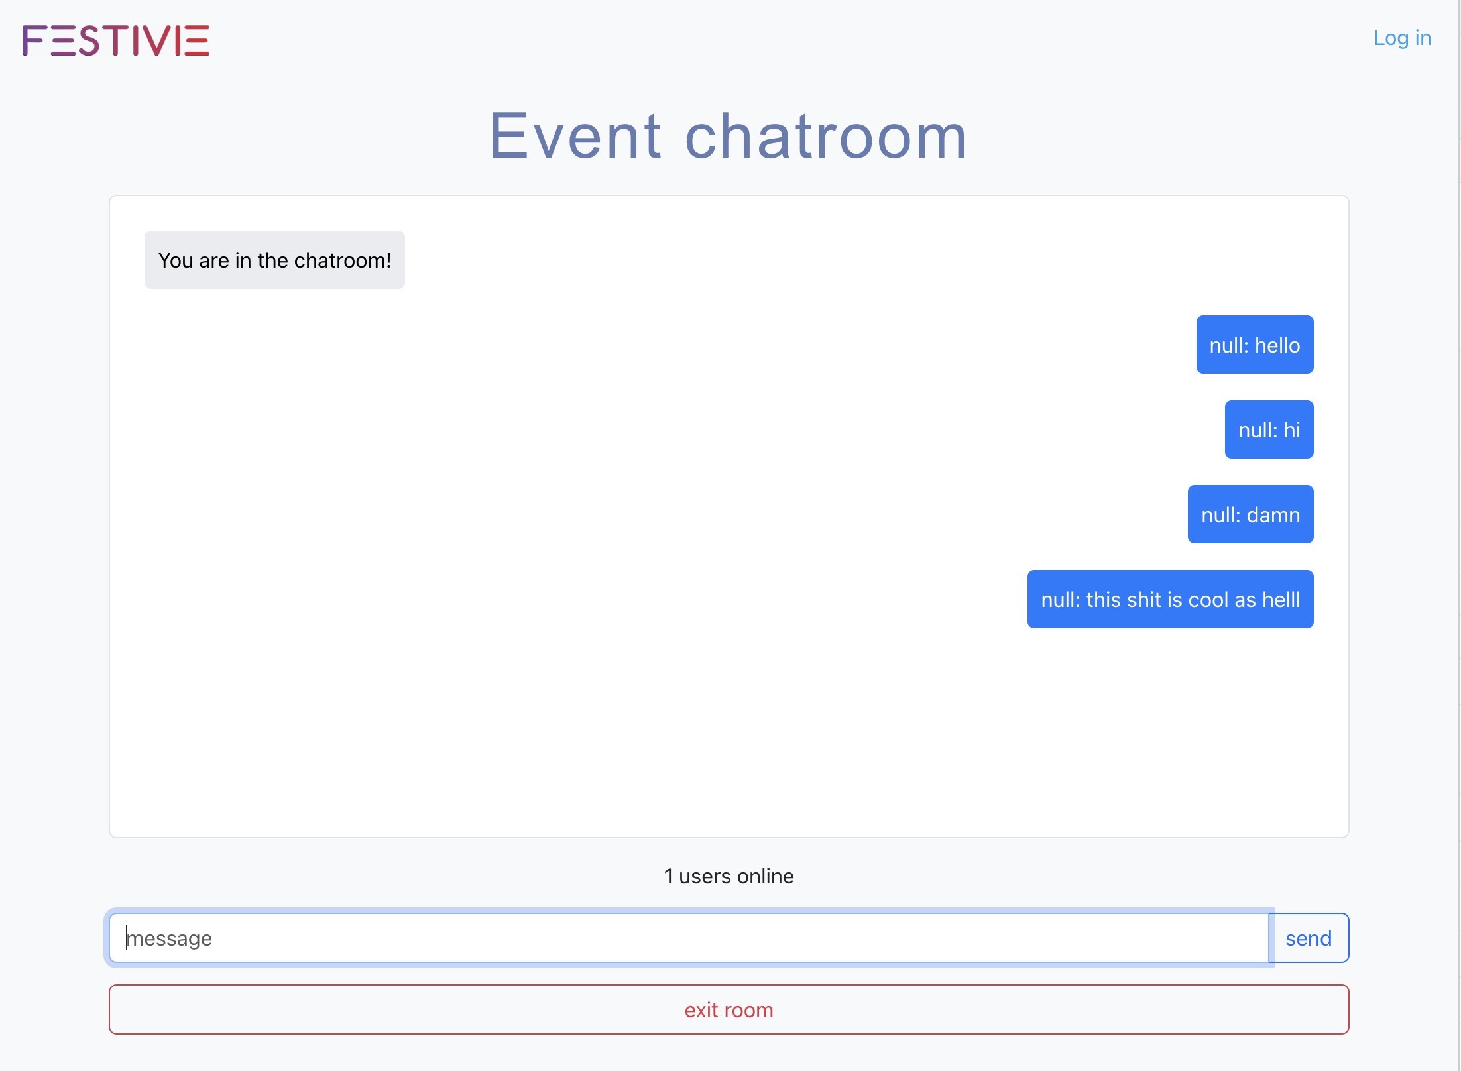Click the message ending "cool as helll"
Viewport: 1461px width, 1071px height.
1170,600
